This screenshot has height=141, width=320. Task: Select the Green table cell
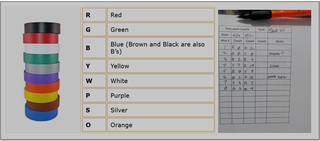coord(161,30)
